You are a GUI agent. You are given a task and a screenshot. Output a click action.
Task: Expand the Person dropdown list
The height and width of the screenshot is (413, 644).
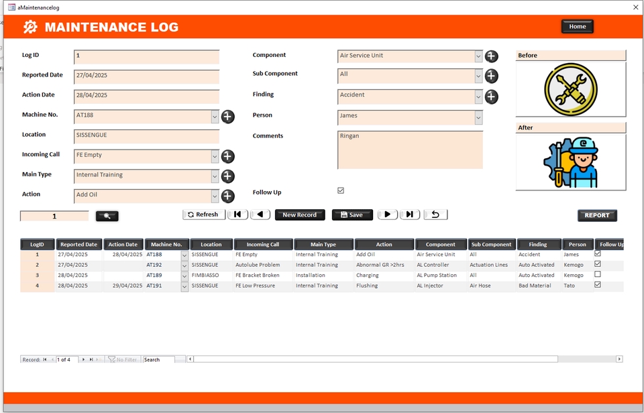[478, 117]
